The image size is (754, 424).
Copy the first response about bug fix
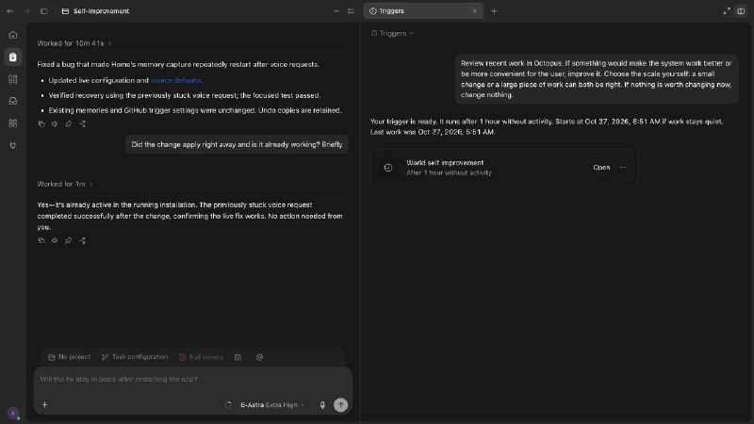pyautogui.click(x=41, y=124)
